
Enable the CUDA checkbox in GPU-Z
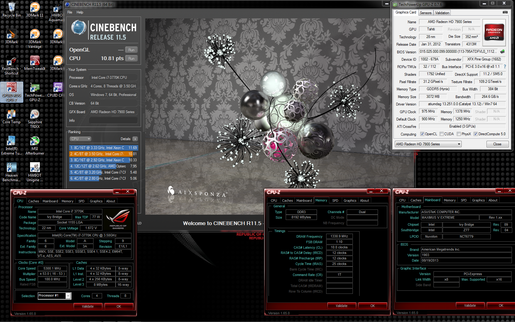pyautogui.click(x=442, y=134)
